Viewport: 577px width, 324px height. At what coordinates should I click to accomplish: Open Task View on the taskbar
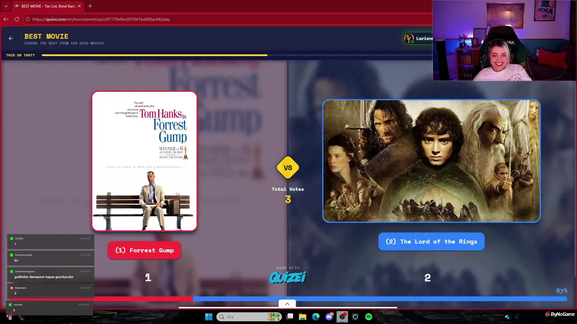(290, 317)
